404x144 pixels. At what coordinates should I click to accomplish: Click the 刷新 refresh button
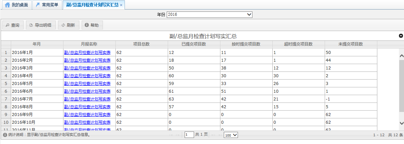click(69, 25)
